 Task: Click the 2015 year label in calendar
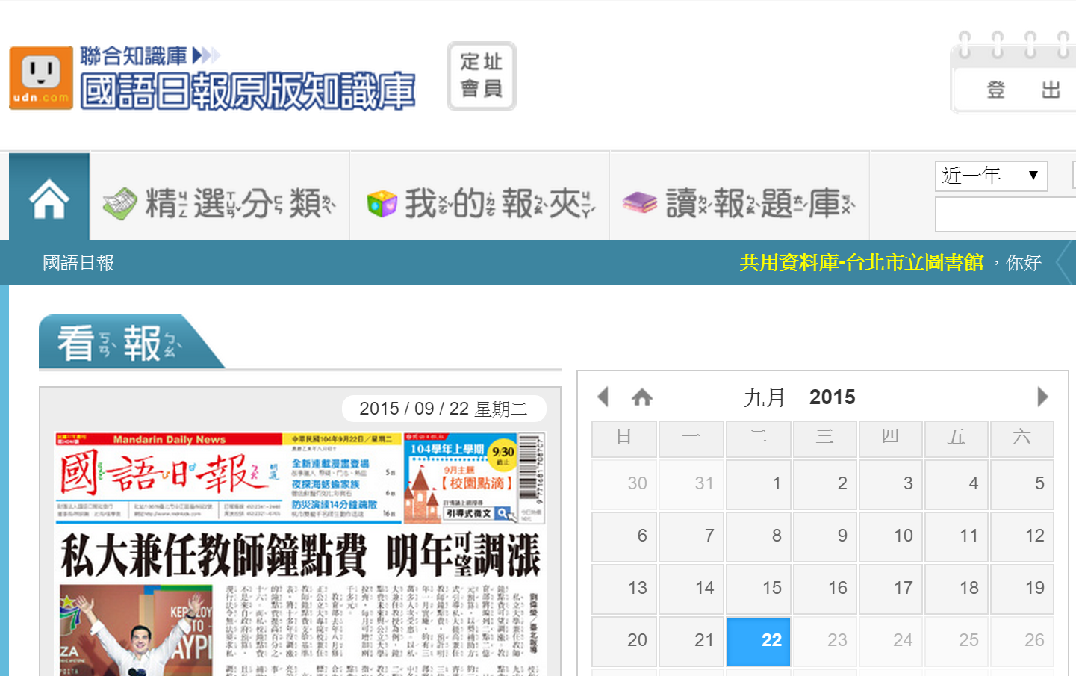(833, 397)
